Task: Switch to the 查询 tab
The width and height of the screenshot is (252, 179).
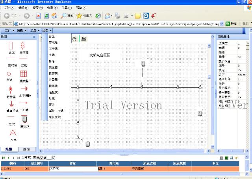Action: click(x=26, y=149)
